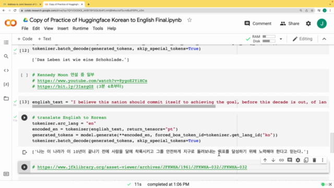
Task: Open the browser zoom icon
Action: point(301,10)
